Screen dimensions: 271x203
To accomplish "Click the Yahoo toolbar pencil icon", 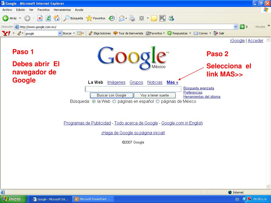I will [19, 33].
